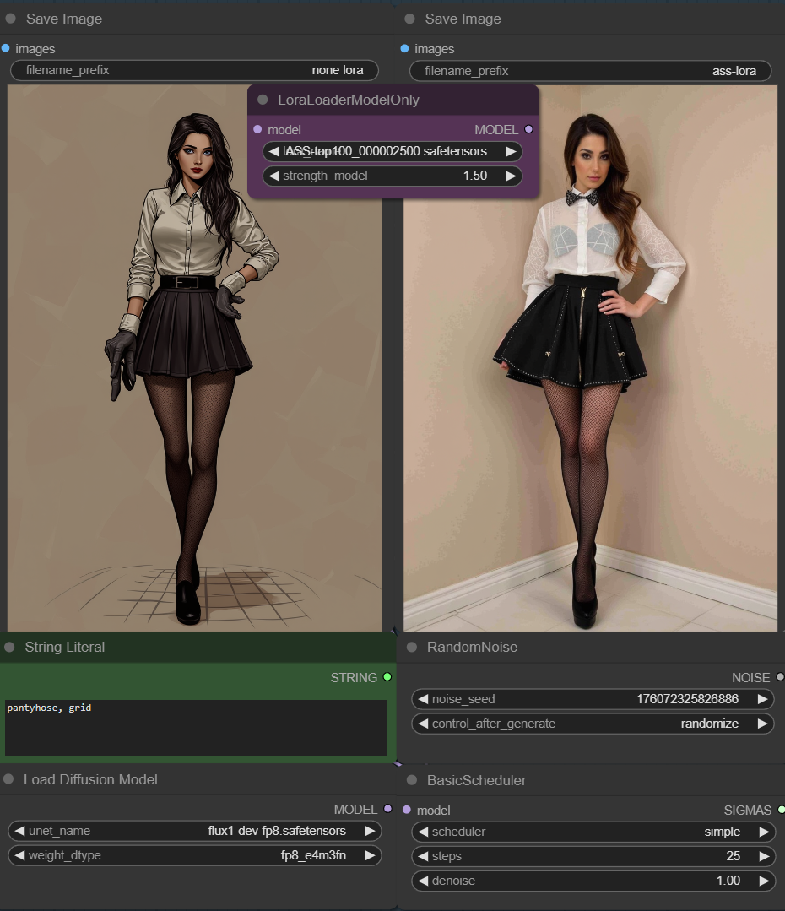Click the LoraLoader MODEL output socket

(529, 130)
